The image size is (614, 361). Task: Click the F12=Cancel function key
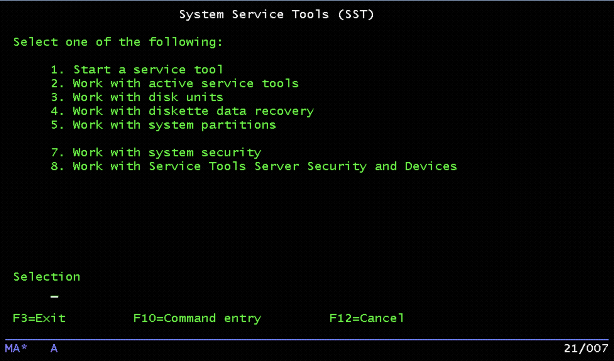(x=366, y=318)
